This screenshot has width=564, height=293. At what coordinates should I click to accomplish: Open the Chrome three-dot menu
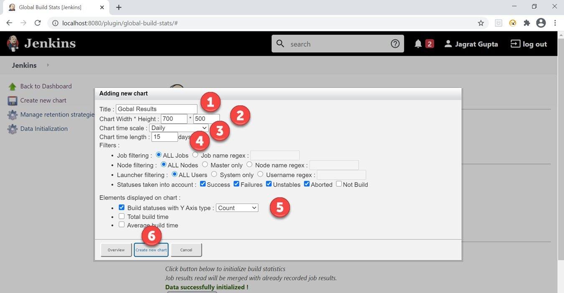pos(555,23)
